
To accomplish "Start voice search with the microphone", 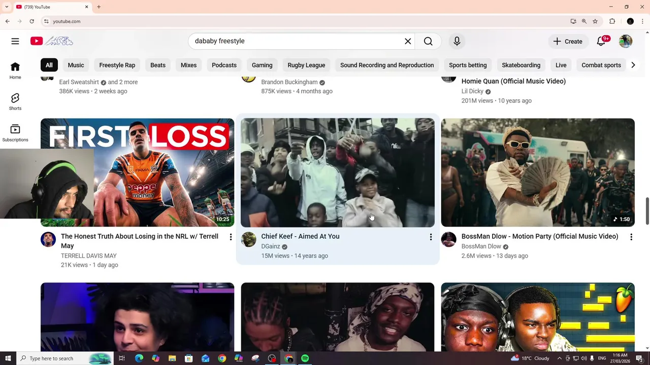I will point(457,41).
